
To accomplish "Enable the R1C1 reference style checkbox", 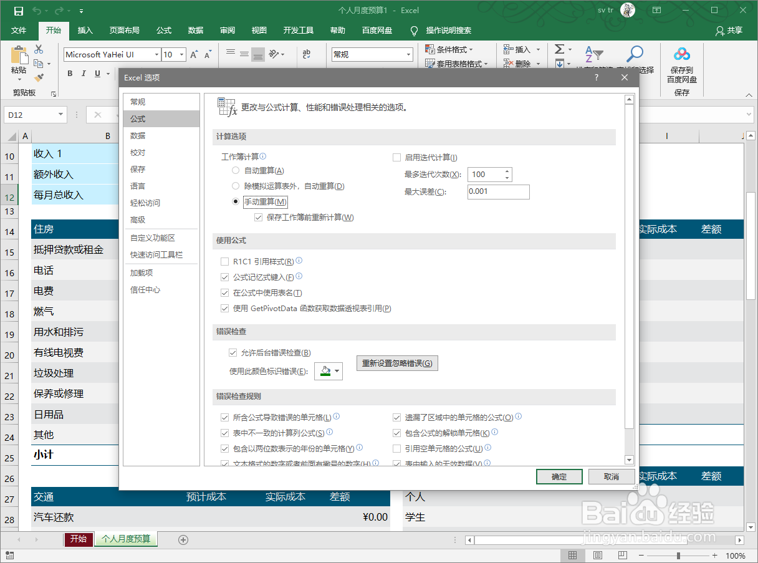I will pos(225,261).
